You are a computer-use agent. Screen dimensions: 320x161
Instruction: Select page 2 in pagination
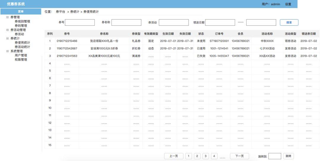197,156
